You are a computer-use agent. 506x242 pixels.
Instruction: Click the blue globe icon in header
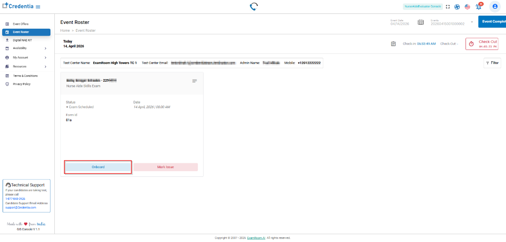pos(457,7)
